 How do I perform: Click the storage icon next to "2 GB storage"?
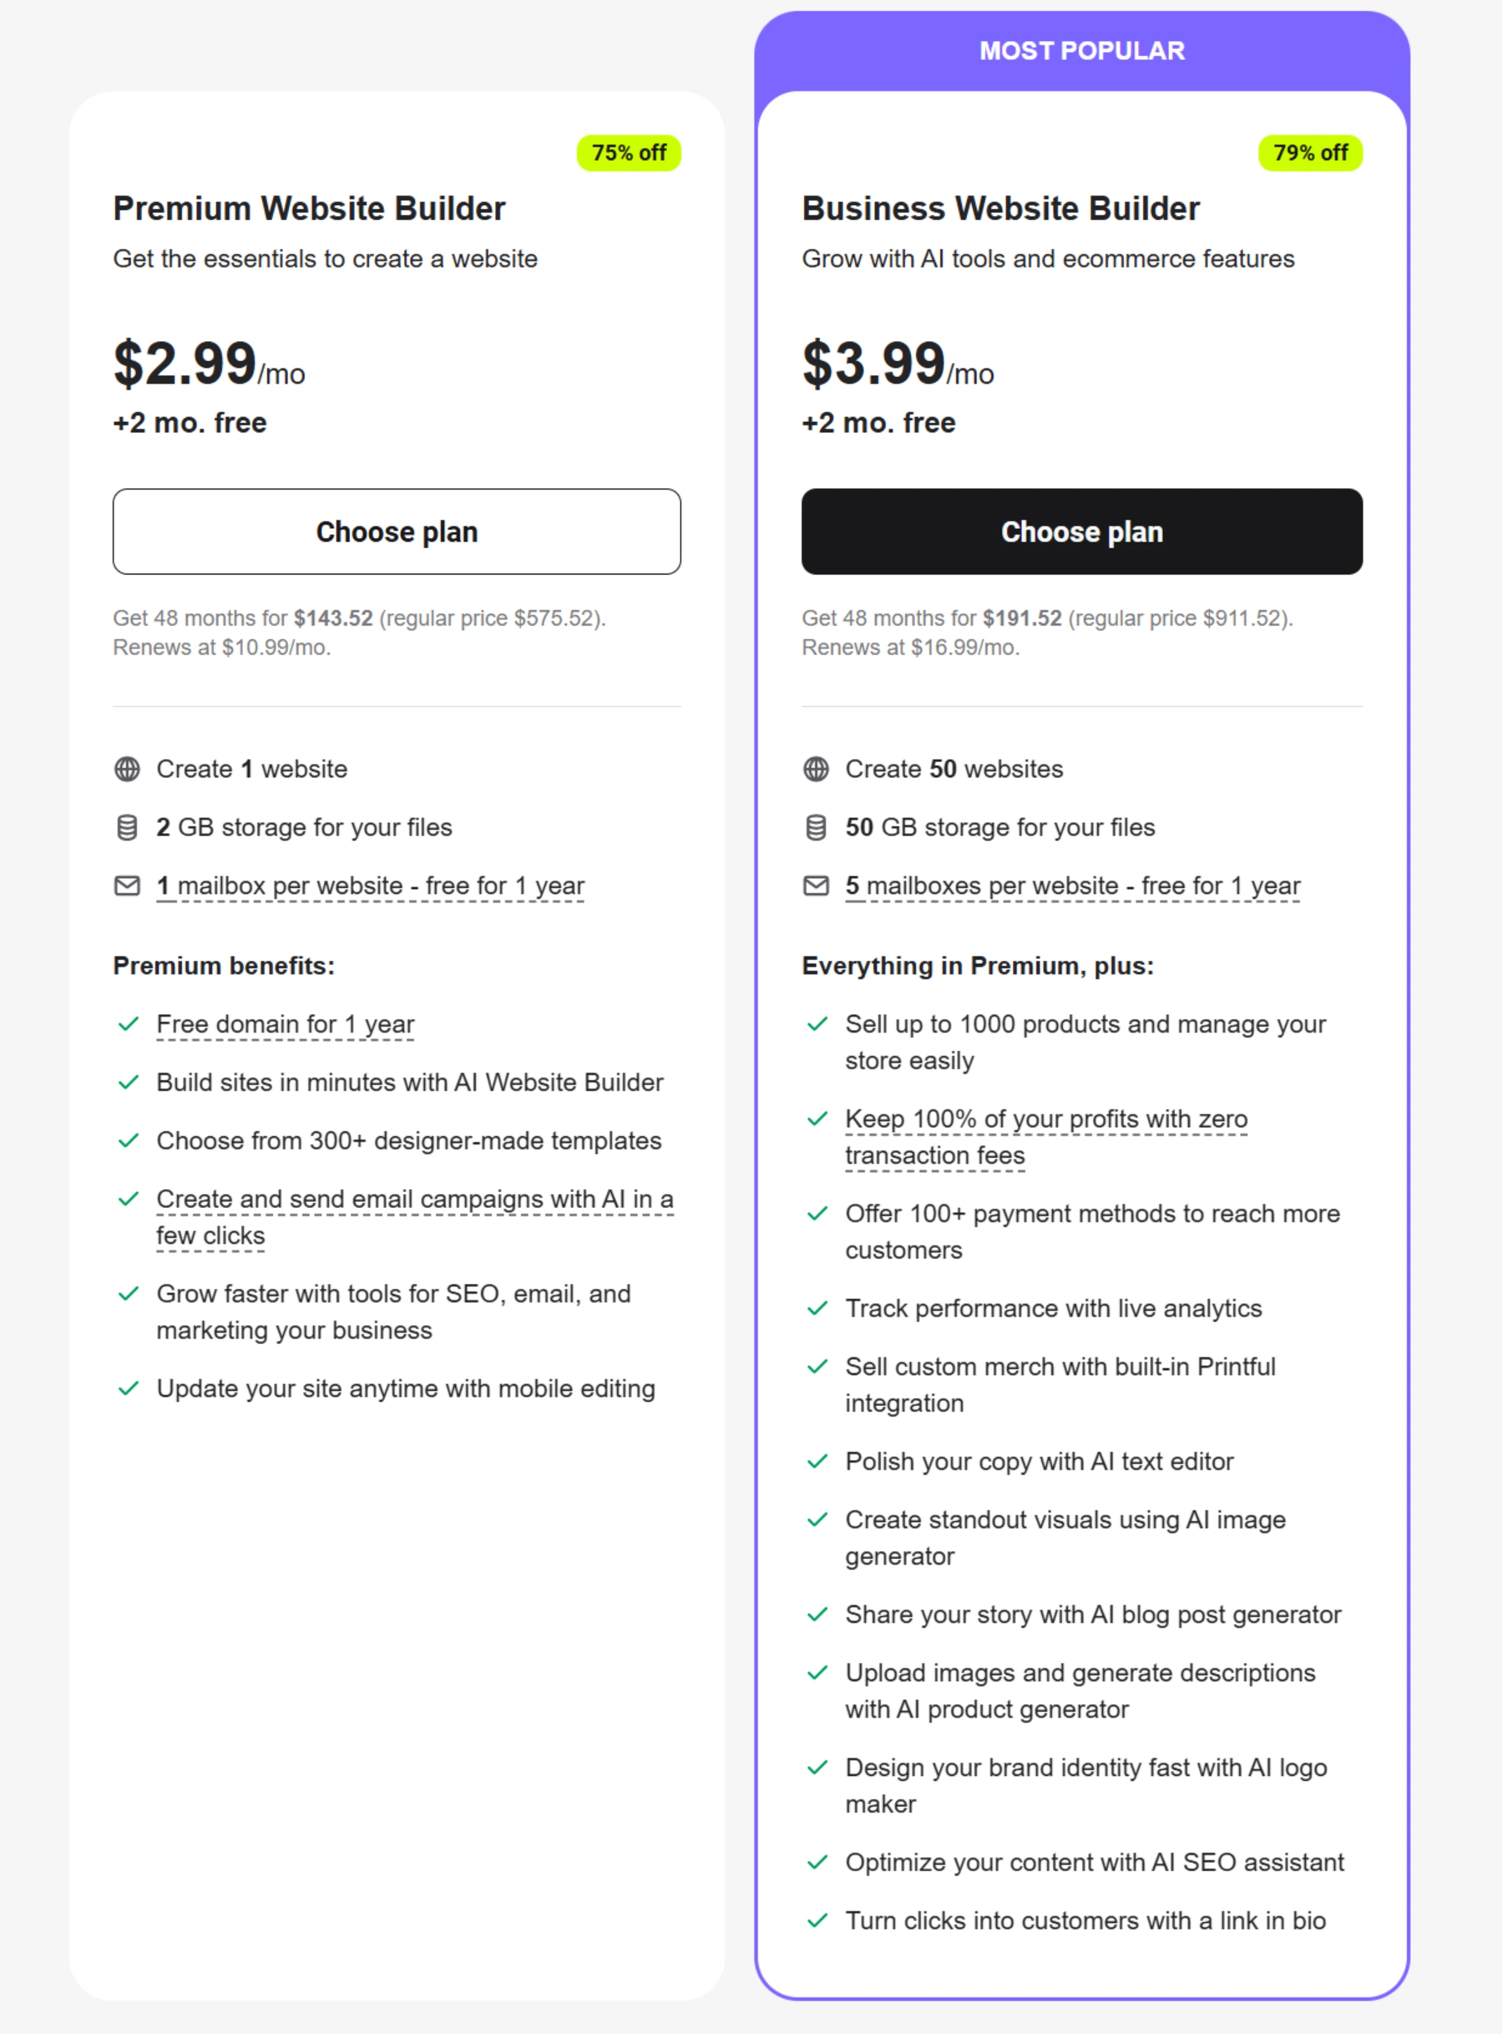coord(128,827)
